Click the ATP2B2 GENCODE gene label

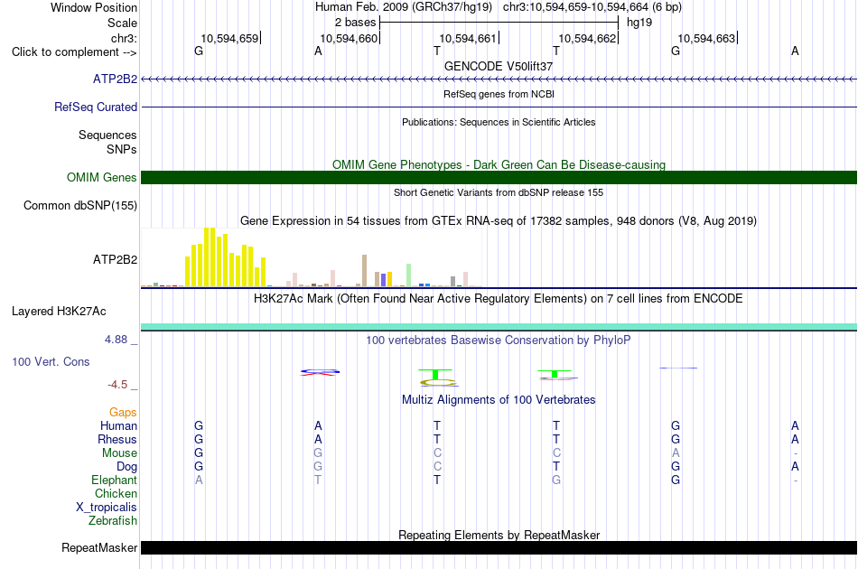click(115, 79)
